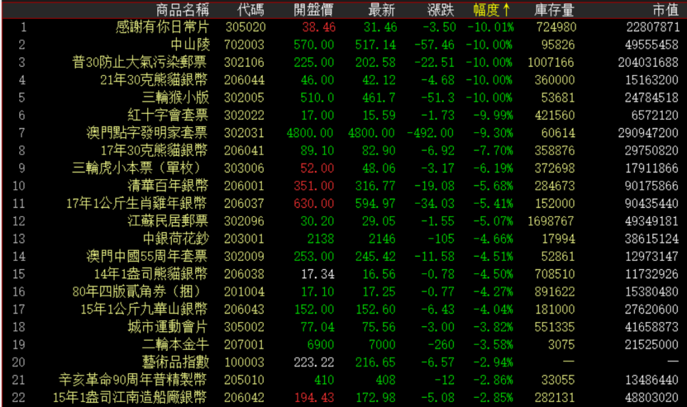Select the row 城市運動會片
This screenshot has width=687, height=407.
[x=343, y=327]
